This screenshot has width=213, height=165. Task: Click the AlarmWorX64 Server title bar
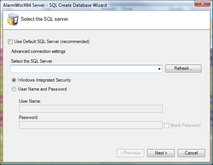click(55, 5)
